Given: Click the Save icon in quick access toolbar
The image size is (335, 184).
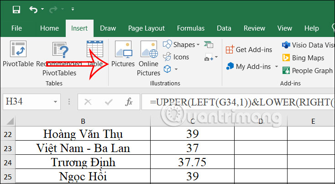Looking at the screenshot, I should [x=16, y=10].
